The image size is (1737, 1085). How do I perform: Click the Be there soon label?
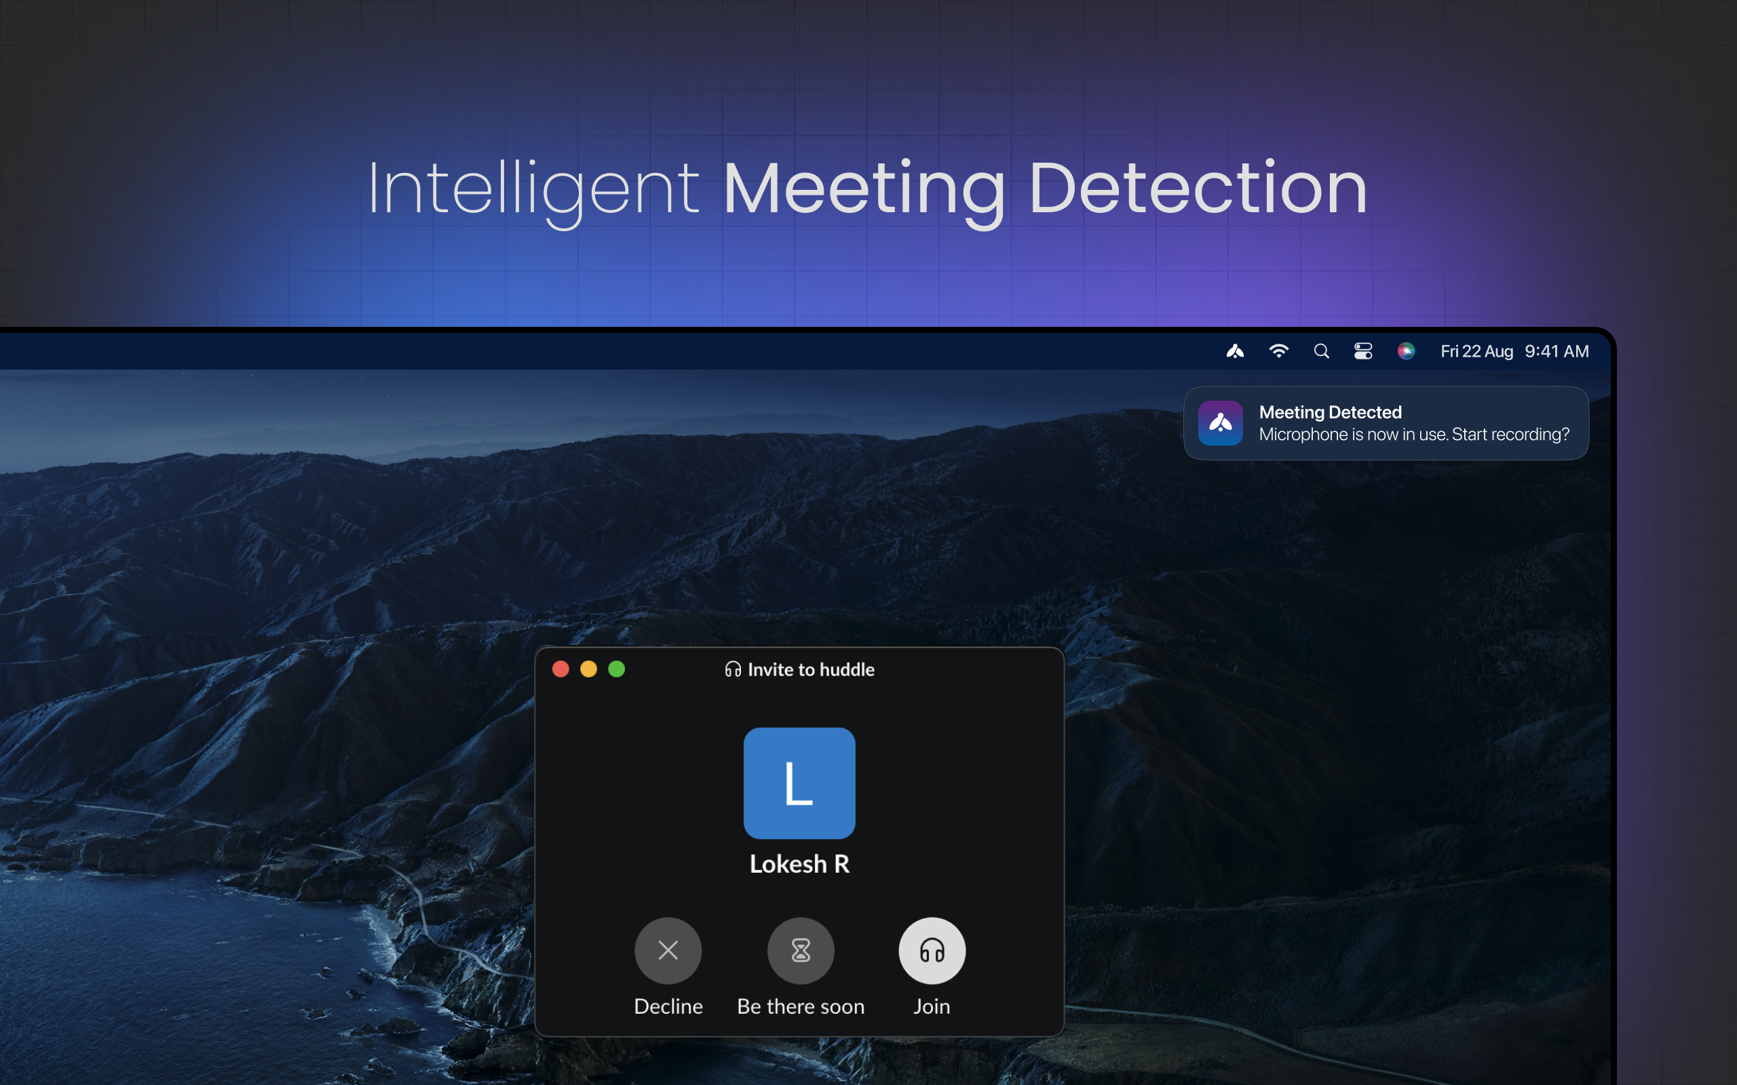(801, 1006)
